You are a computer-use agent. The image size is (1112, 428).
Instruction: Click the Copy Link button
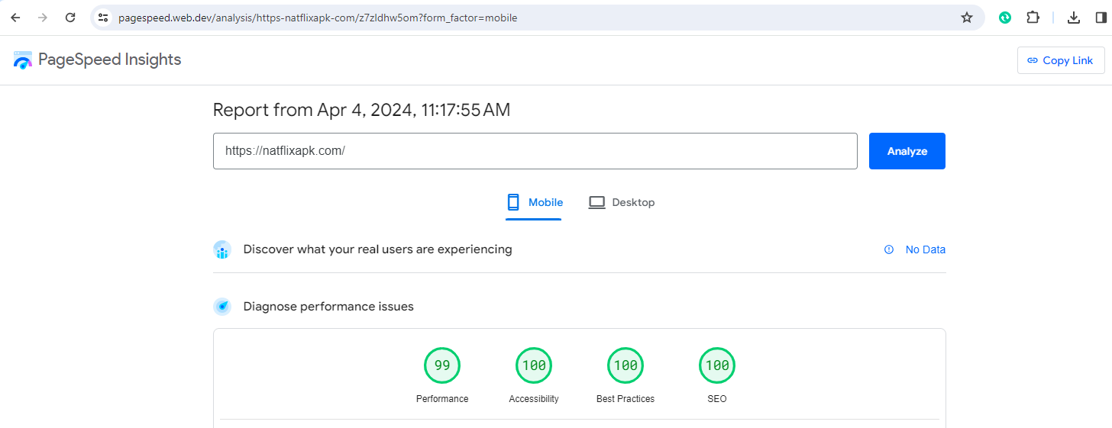pyautogui.click(x=1060, y=60)
